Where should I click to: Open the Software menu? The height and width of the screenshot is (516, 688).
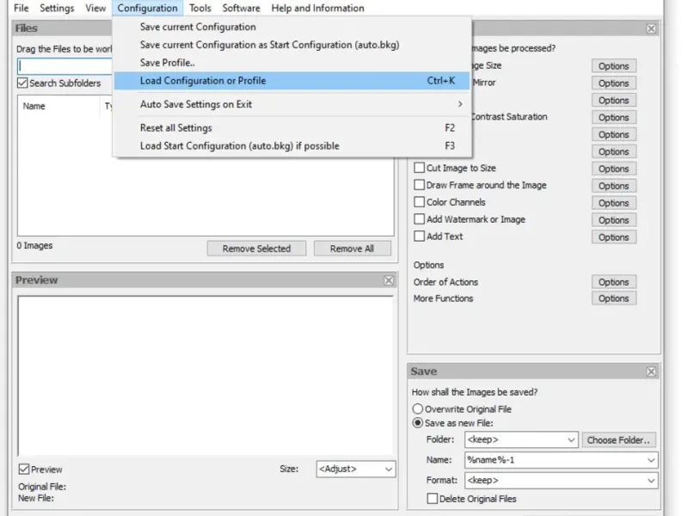point(241,8)
